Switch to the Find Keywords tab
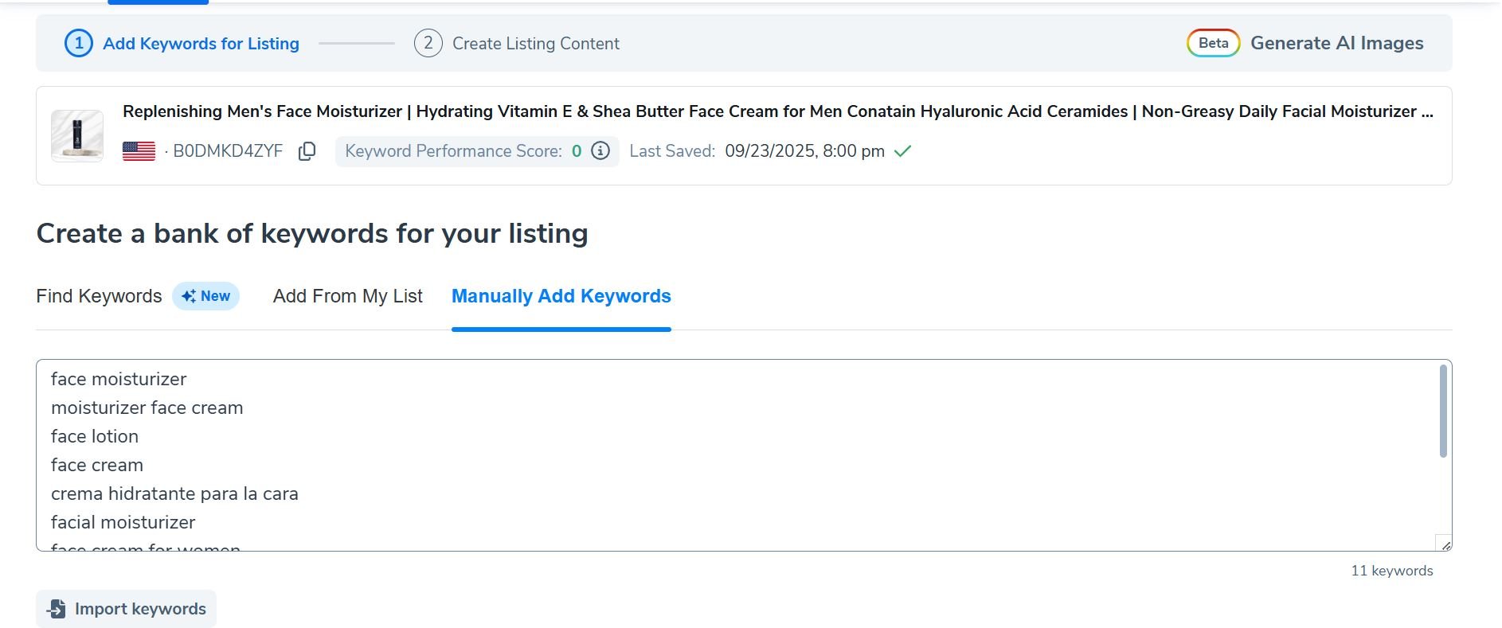The width and height of the screenshot is (1502, 628). coord(99,296)
